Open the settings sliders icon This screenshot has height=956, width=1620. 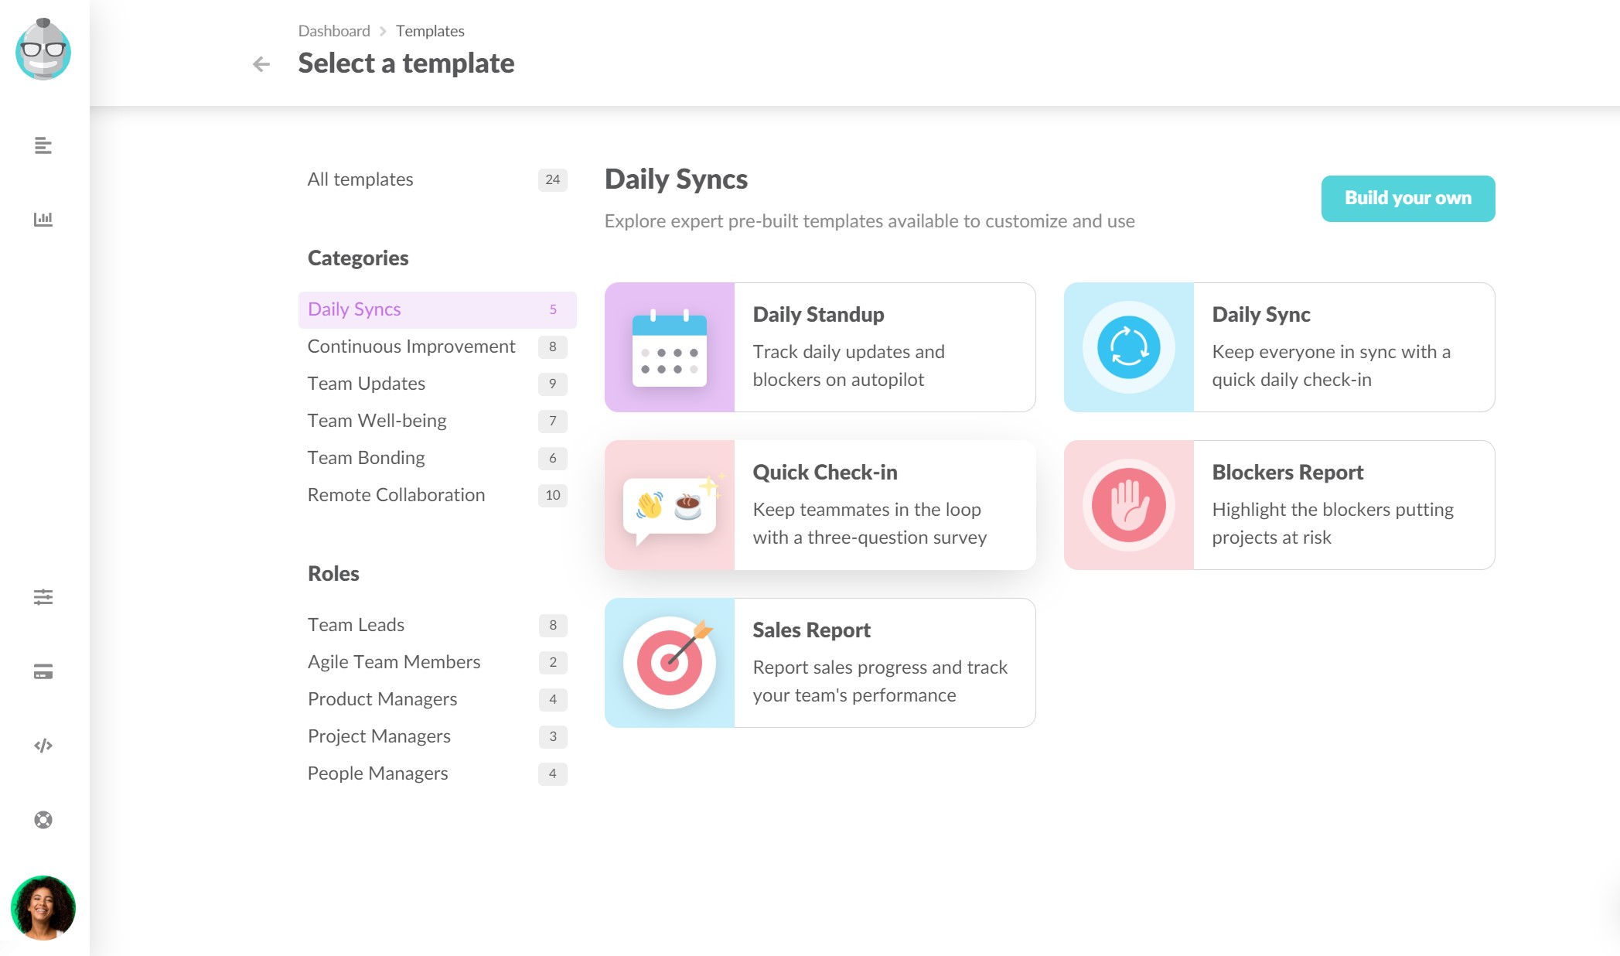(x=44, y=597)
